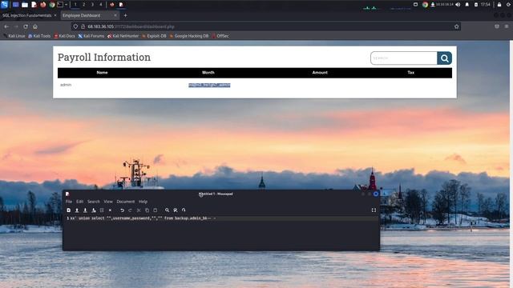Open the File menu in Mousepad
This screenshot has height=288, width=513.
[69, 202]
